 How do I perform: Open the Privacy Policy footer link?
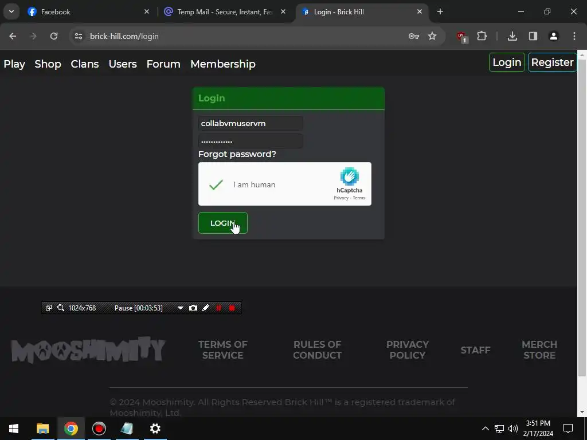[x=408, y=350]
